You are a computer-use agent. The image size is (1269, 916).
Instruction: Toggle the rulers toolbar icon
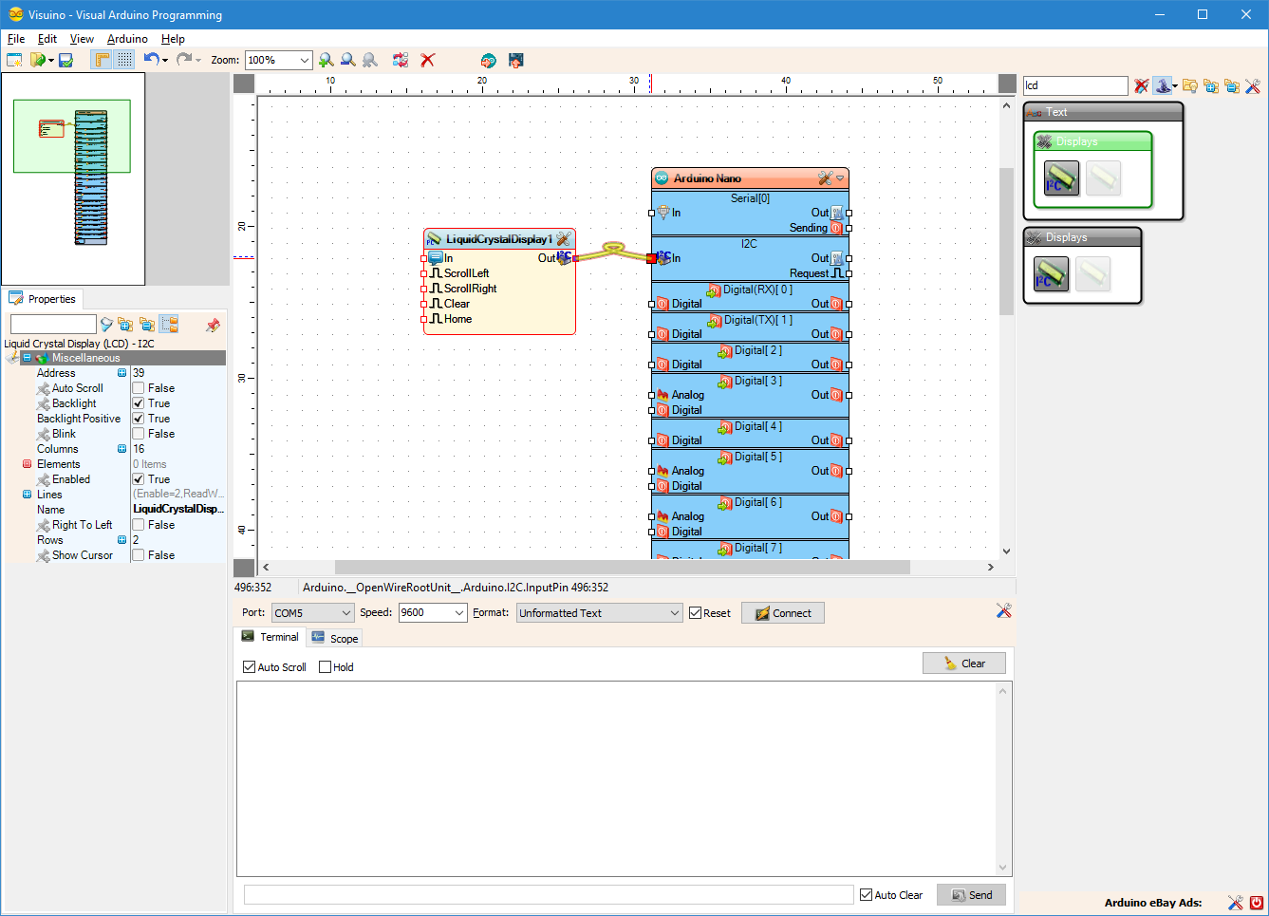[101, 60]
